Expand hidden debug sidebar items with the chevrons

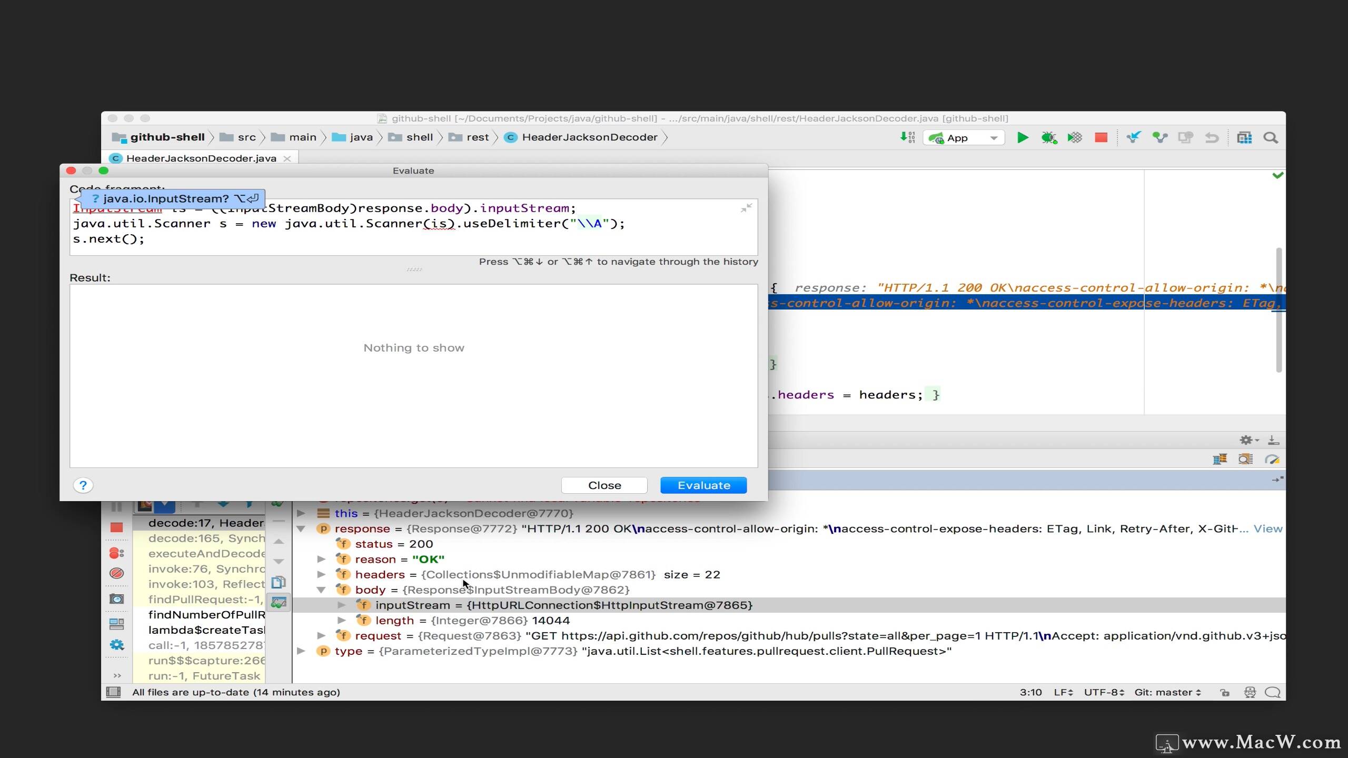point(117,676)
